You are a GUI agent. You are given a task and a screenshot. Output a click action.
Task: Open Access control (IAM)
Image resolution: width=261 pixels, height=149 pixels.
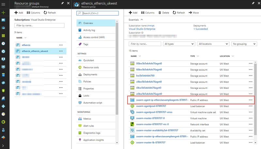tap(96, 37)
